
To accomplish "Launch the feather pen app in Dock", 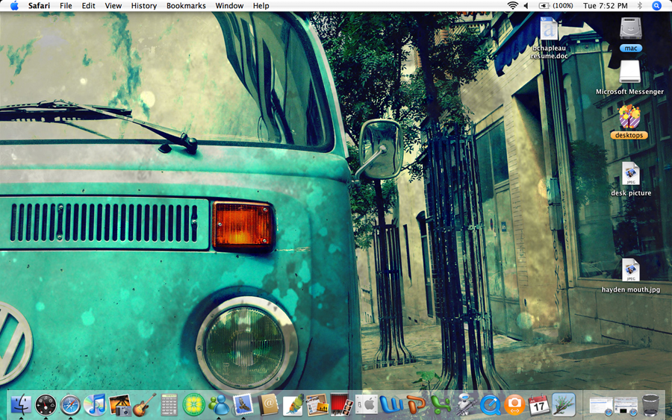I will click(293, 404).
